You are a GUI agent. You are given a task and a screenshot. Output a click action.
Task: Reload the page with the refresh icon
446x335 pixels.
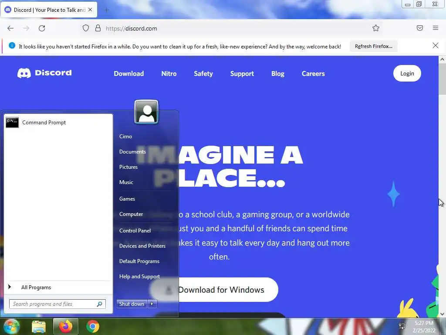click(x=42, y=28)
